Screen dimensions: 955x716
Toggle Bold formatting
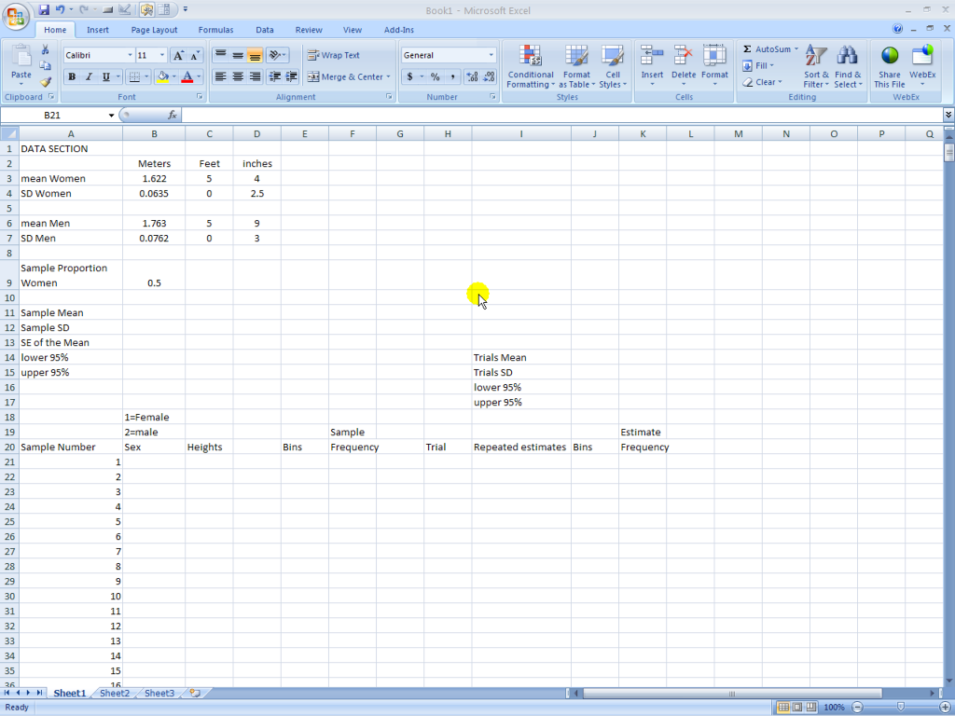click(72, 77)
